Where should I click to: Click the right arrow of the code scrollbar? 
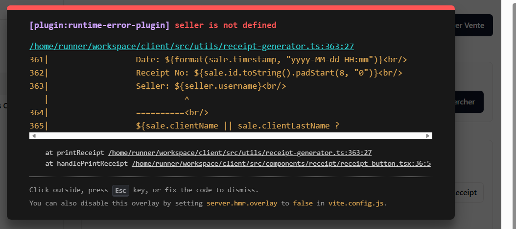pos(428,136)
